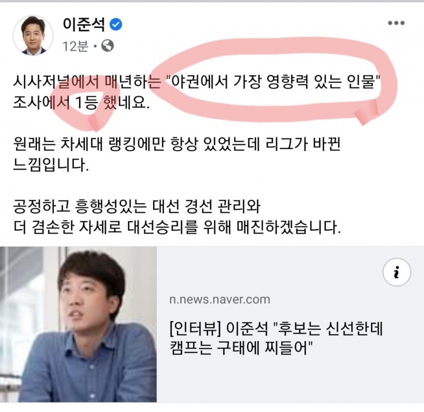The height and width of the screenshot is (412, 424).
Task: Click the blue verified badge next to 이준석
Action: coord(116,24)
